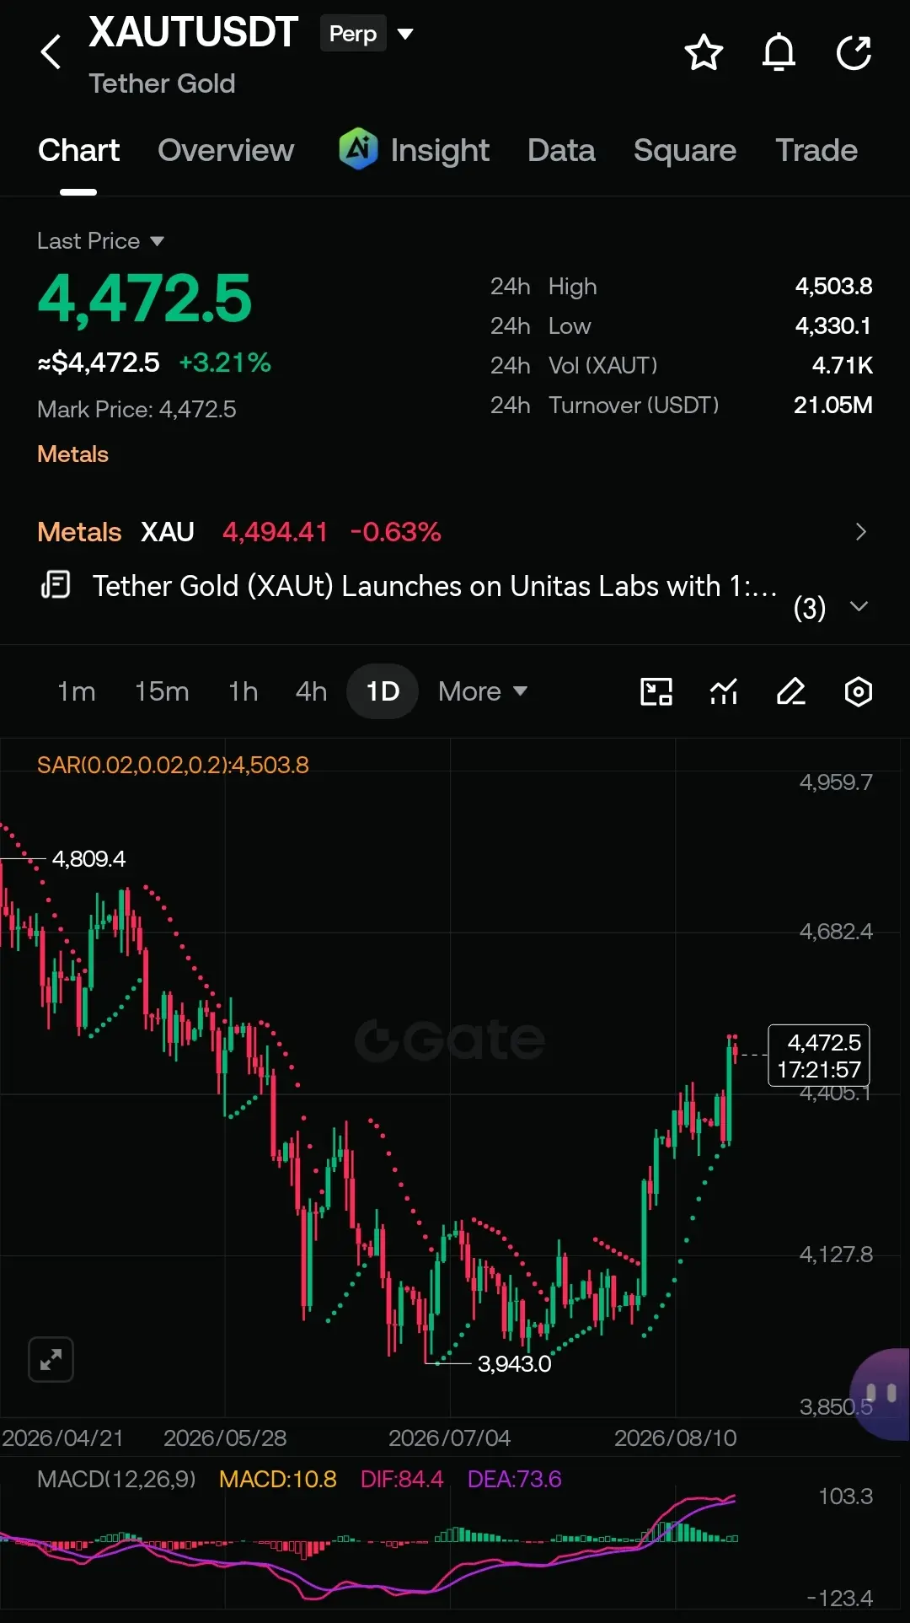This screenshot has width=910, height=1623.
Task: Tap the 2026/08/10 date axis label
Action: [x=675, y=1438]
